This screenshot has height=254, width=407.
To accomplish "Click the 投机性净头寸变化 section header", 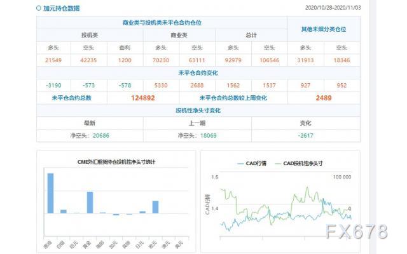I will [x=198, y=110].
